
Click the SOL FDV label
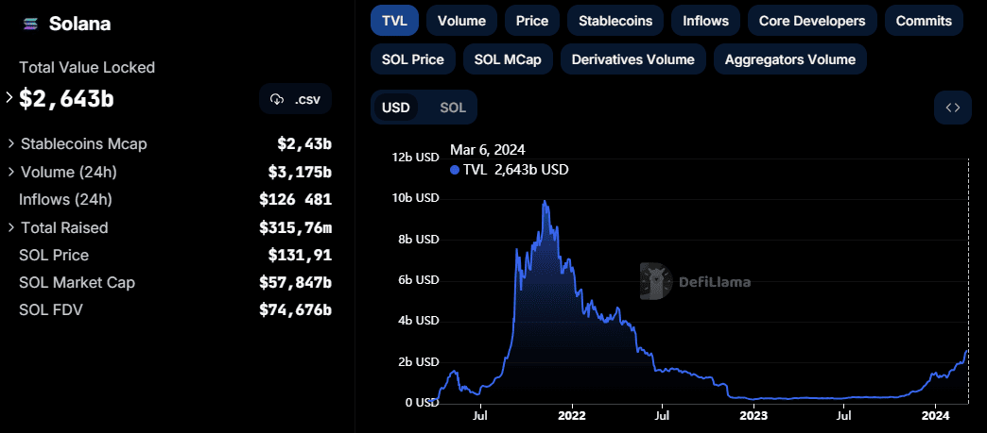[x=50, y=309]
